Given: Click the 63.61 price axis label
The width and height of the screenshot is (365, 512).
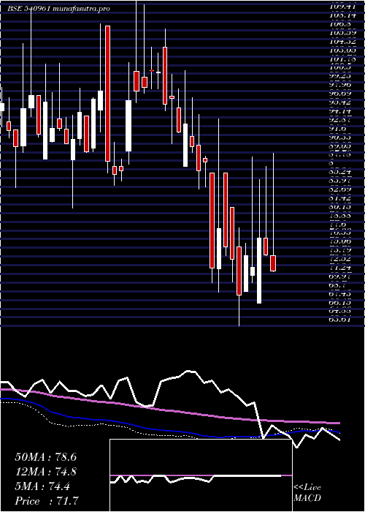Looking at the screenshot, I should click(340, 320).
